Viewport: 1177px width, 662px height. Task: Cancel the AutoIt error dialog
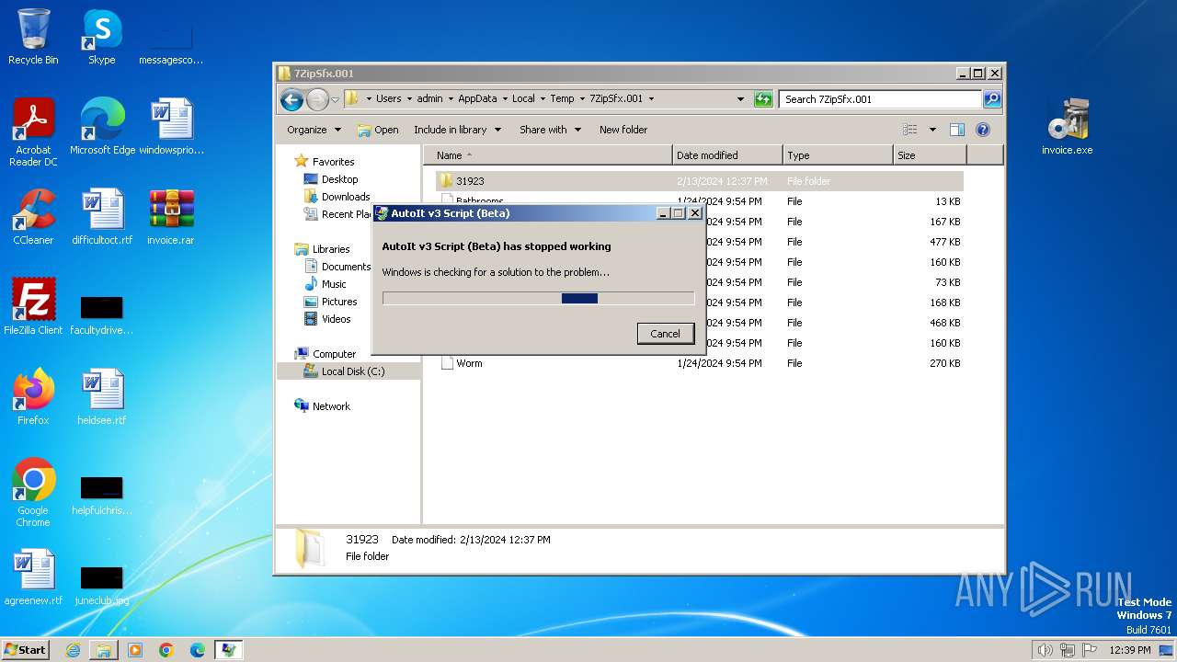tap(666, 334)
